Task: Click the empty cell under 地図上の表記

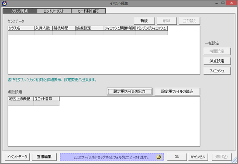Action: (x=21, y=104)
